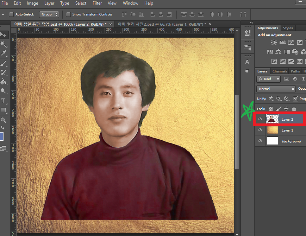Add a Curves adjustment
Viewport: 306px width, 236px height.
(x=291, y=42)
